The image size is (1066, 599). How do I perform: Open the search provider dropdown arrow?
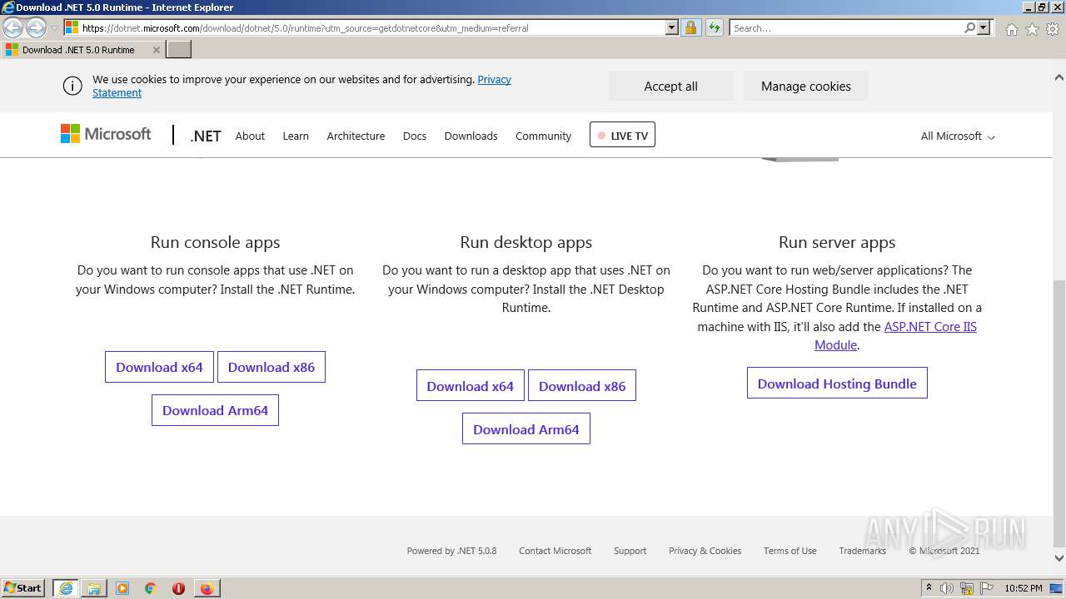984,27
